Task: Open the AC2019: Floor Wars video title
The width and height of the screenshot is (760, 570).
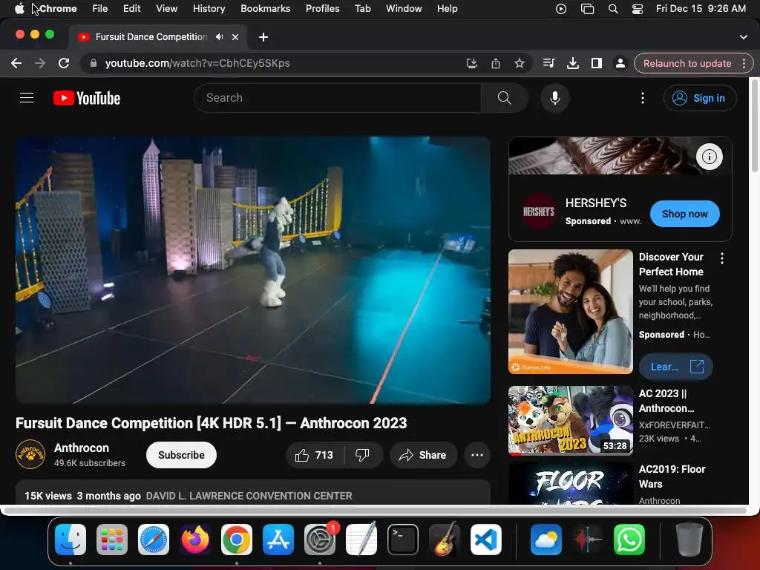Action: click(x=672, y=476)
